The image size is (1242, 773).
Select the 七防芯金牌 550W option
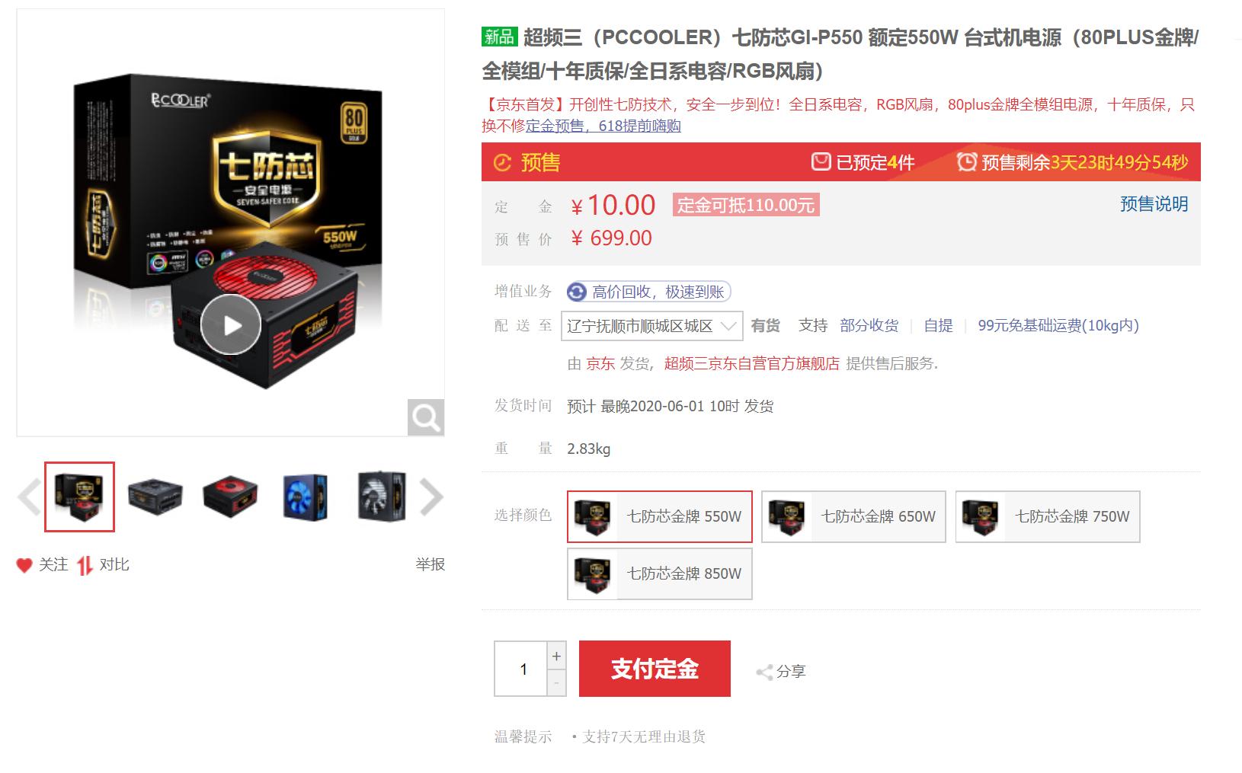pos(660,516)
